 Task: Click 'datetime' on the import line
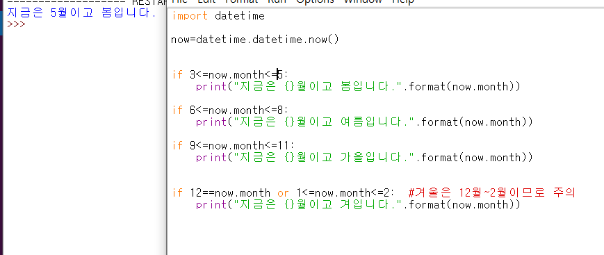[240, 16]
